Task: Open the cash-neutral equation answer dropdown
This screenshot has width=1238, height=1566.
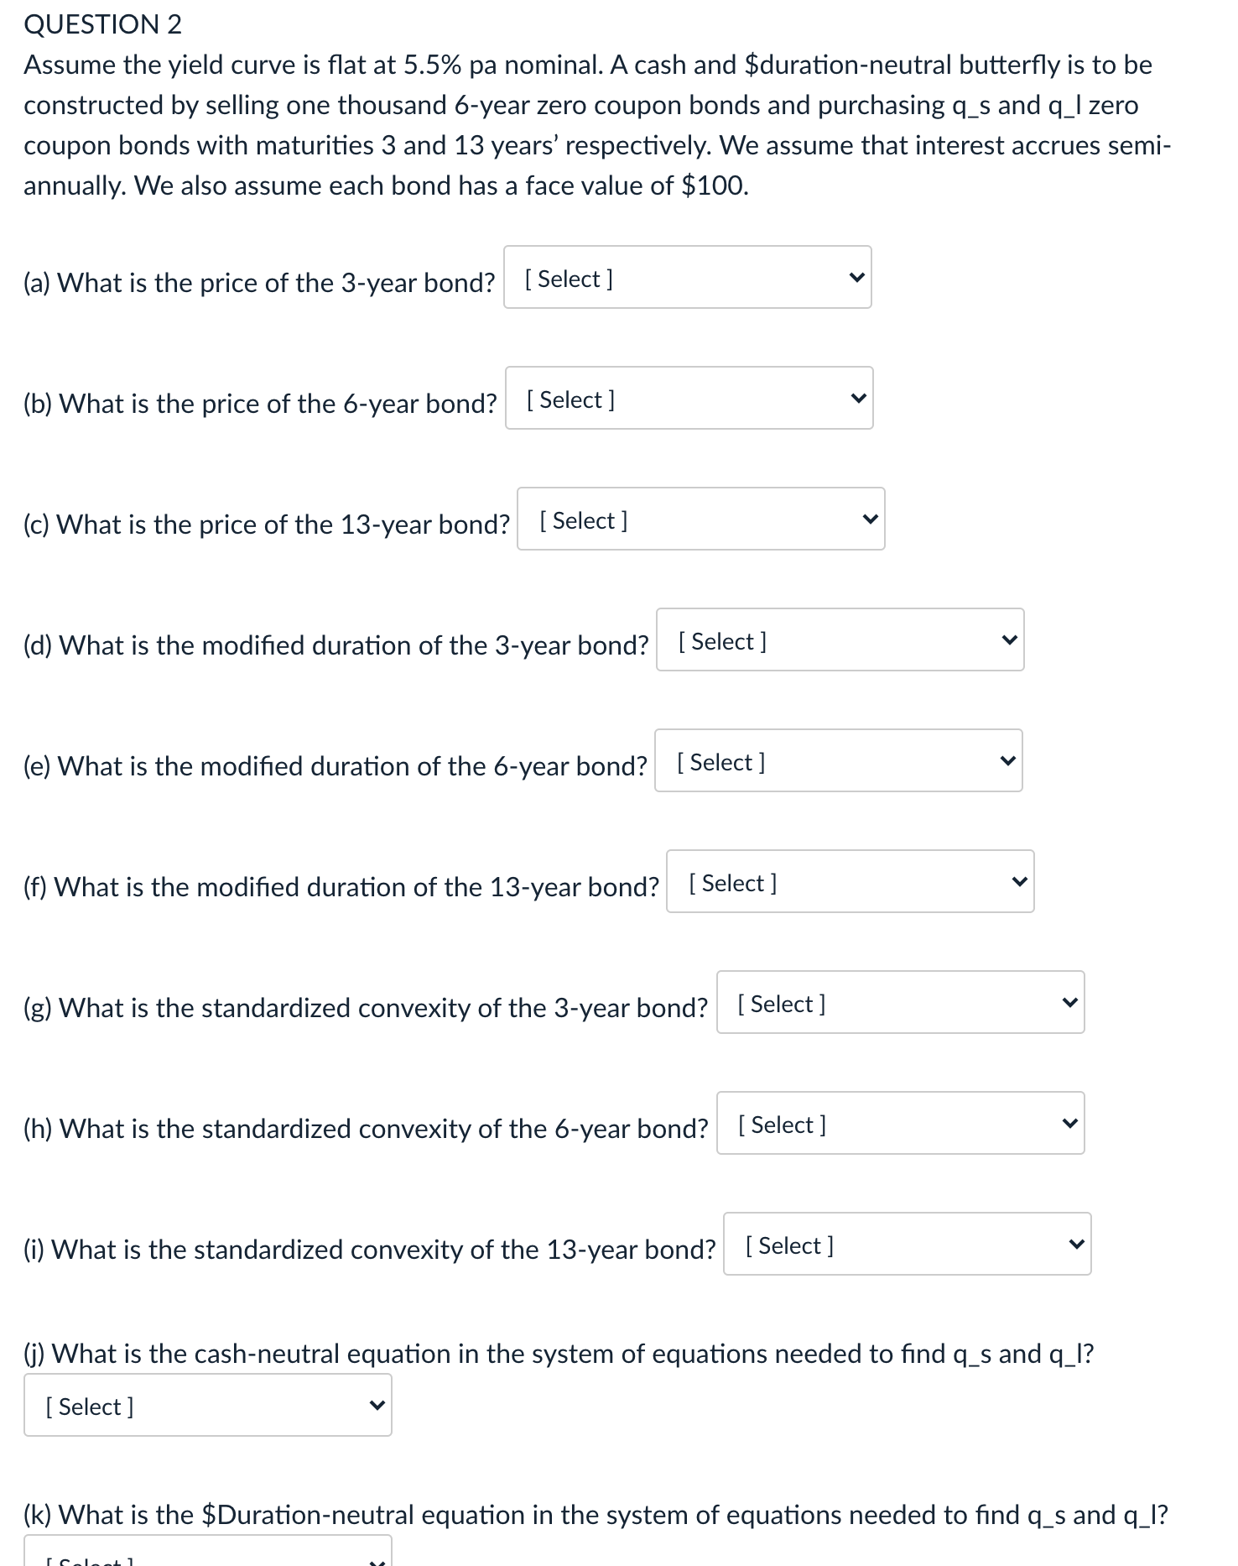Action: [207, 1405]
